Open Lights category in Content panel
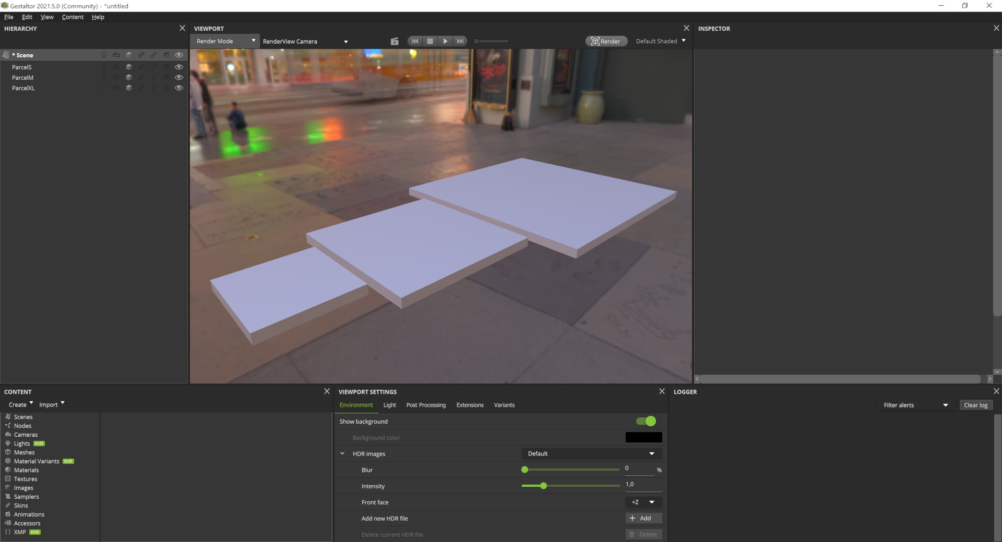Image resolution: width=1002 pixels, height=542 pixels. (x=22, y=444)
